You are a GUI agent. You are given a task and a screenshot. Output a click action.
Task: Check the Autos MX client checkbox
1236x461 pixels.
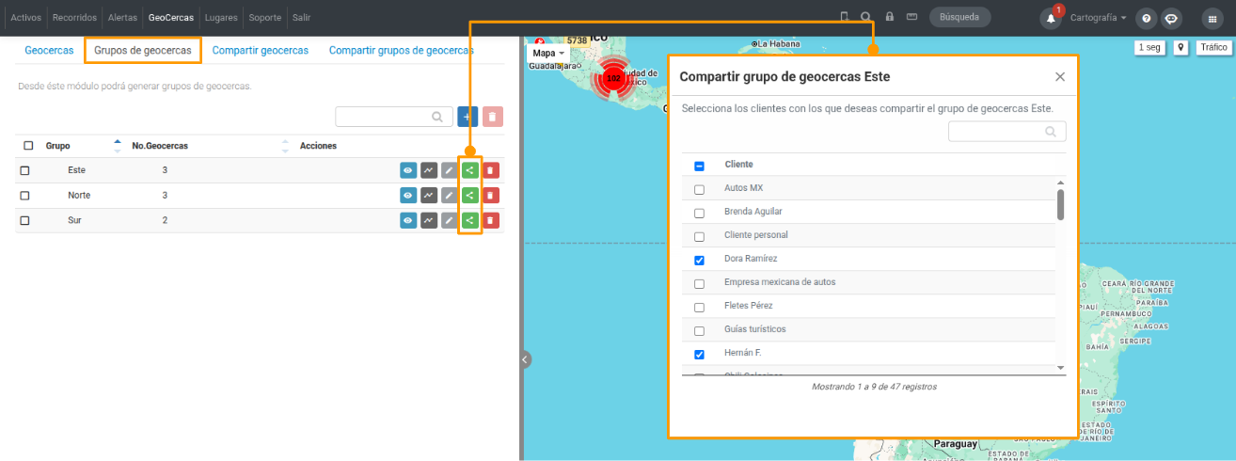point(699,189)
